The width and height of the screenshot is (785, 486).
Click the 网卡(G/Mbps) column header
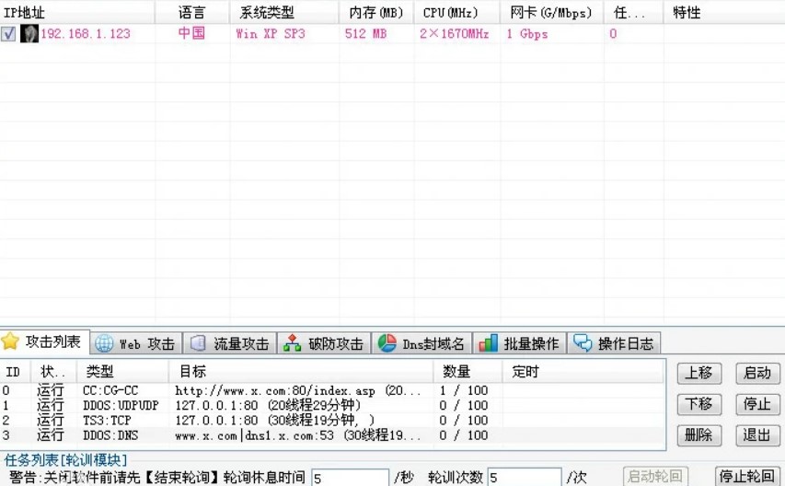click(x=551, y=12)
